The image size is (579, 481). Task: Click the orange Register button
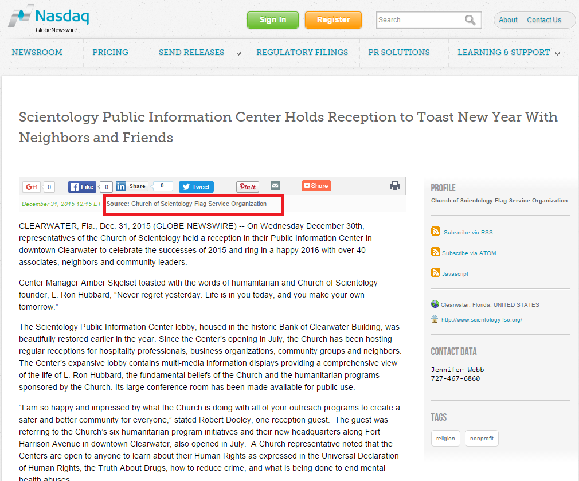pyautogui.click(x=333, y=20)
